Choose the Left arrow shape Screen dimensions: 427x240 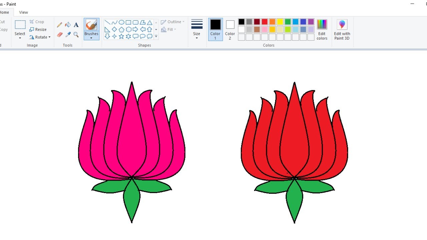[x=142, y=30]
